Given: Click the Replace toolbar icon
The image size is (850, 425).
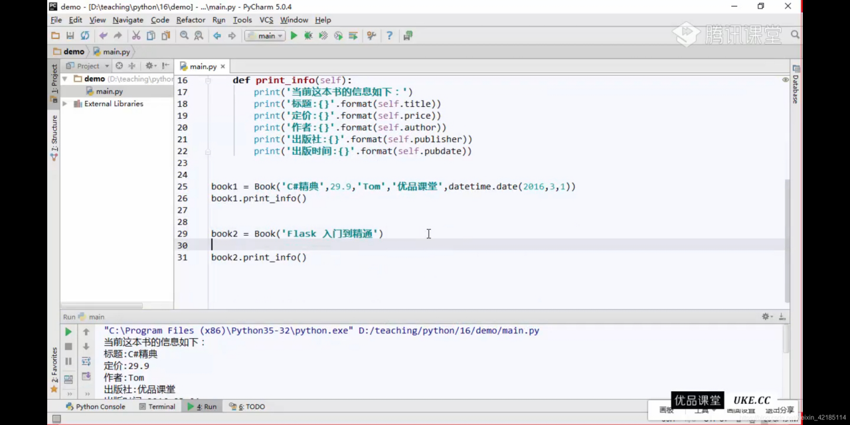Looking at the screenshot, I should [x=199, y=36].
